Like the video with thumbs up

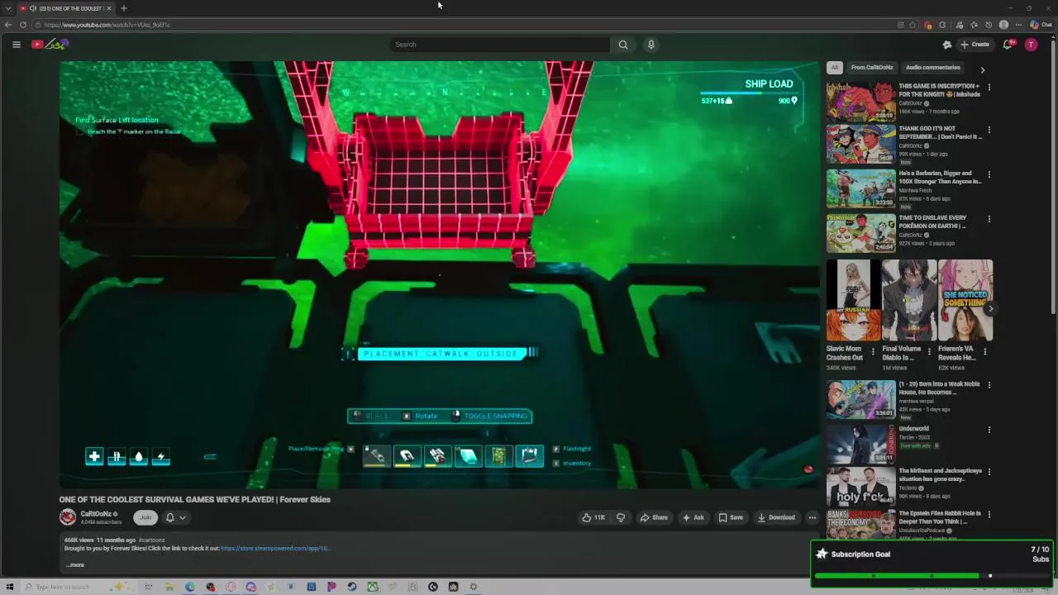pos(593,517)
